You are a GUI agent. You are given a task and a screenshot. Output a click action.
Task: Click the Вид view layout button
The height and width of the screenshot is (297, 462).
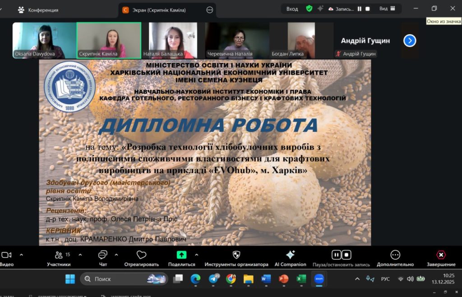(387, 9)
